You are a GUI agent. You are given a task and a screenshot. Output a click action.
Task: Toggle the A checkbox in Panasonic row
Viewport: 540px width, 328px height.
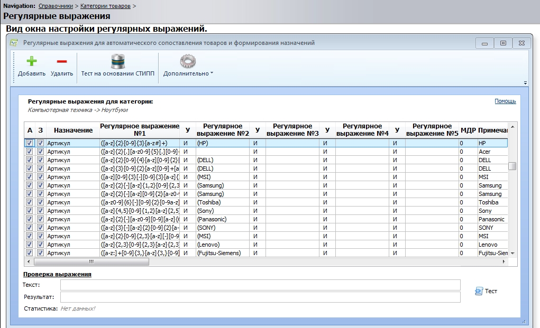click(29, 219)
